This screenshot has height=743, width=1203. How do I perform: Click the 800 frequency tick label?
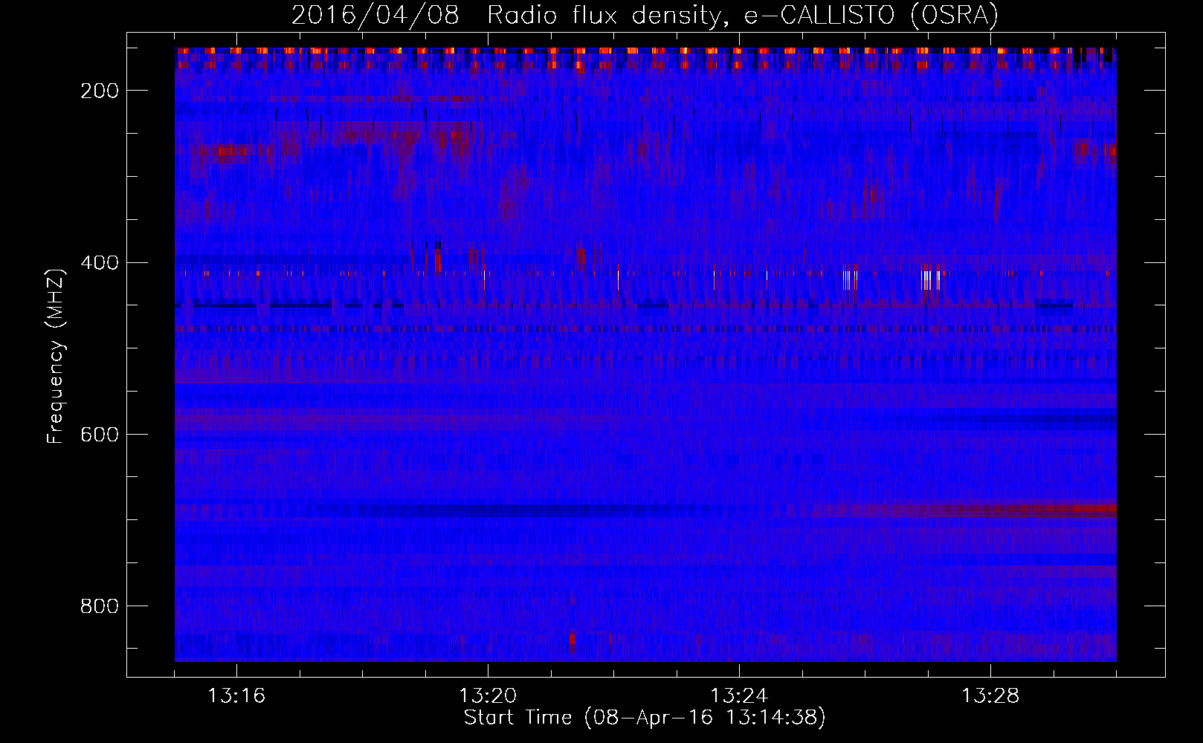100,606
